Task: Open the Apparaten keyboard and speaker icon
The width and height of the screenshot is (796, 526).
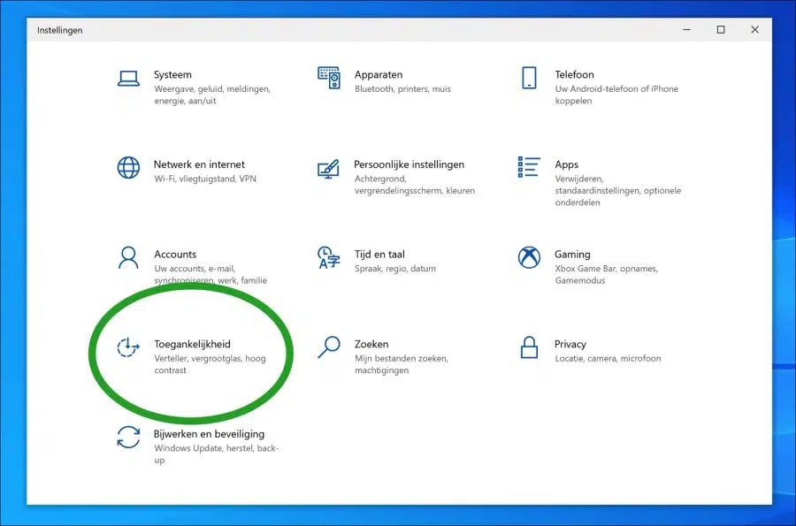Action: (x=329, y=78)
